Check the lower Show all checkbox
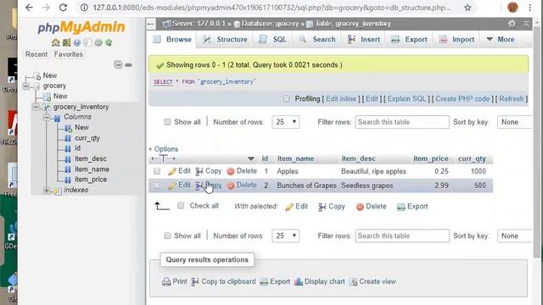543x305 pixels. (167, 236)
